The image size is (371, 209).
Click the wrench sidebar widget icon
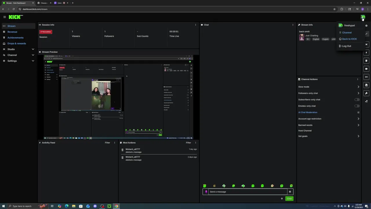366,93
